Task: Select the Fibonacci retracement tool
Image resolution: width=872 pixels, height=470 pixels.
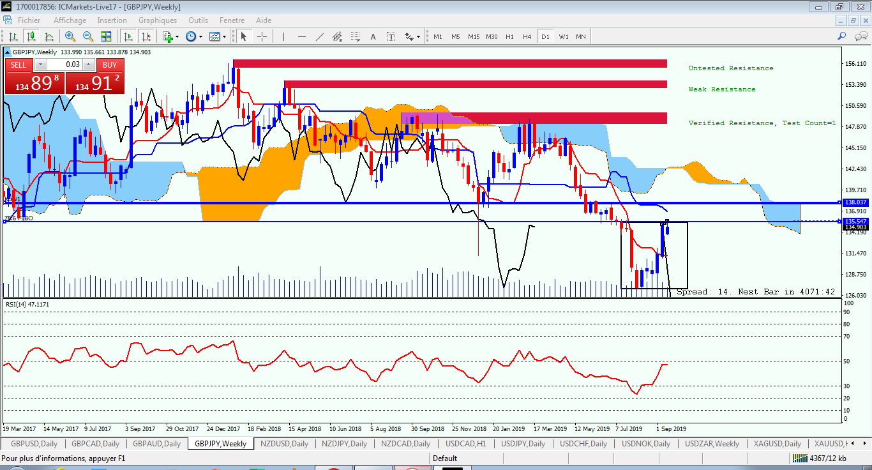Action: (356, 36)
